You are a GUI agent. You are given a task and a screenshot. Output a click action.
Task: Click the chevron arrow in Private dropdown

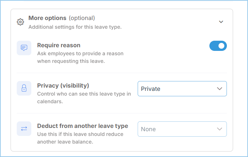click(x=220, y=89)
